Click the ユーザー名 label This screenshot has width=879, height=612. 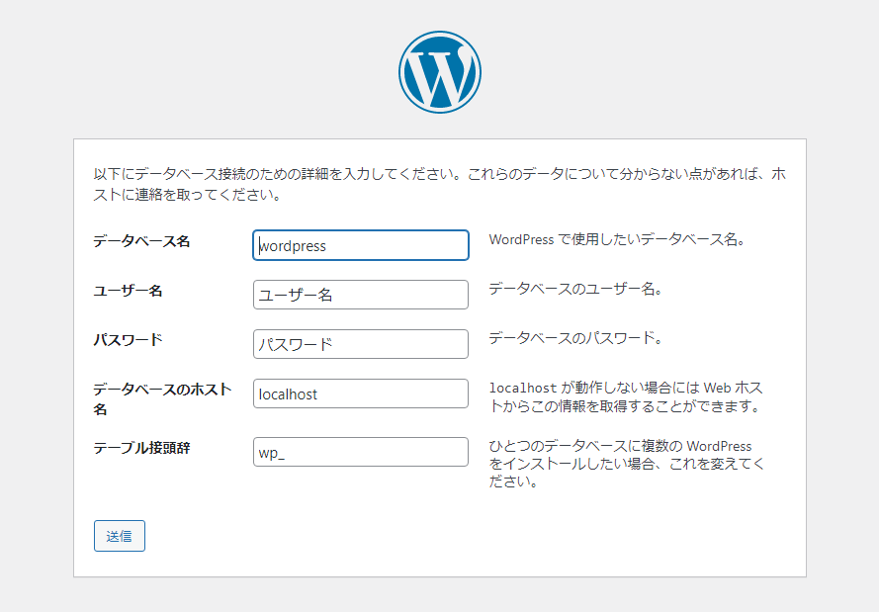[x=128, y=291]
